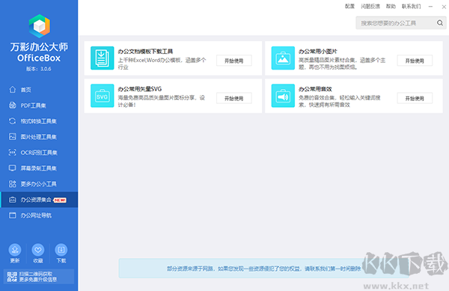Click the 办公常用矢量SVG icon
Screen dimensions: 449x291
click(103, 96)
